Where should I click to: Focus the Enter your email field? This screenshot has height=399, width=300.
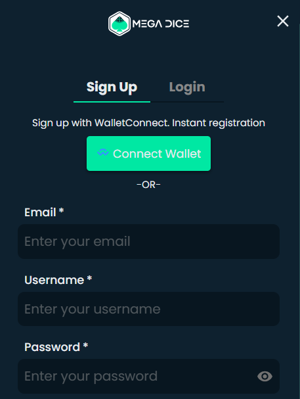tap(148, 241)
